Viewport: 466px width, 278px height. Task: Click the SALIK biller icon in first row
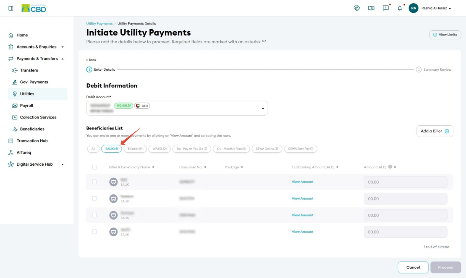(x=113, y=182)
